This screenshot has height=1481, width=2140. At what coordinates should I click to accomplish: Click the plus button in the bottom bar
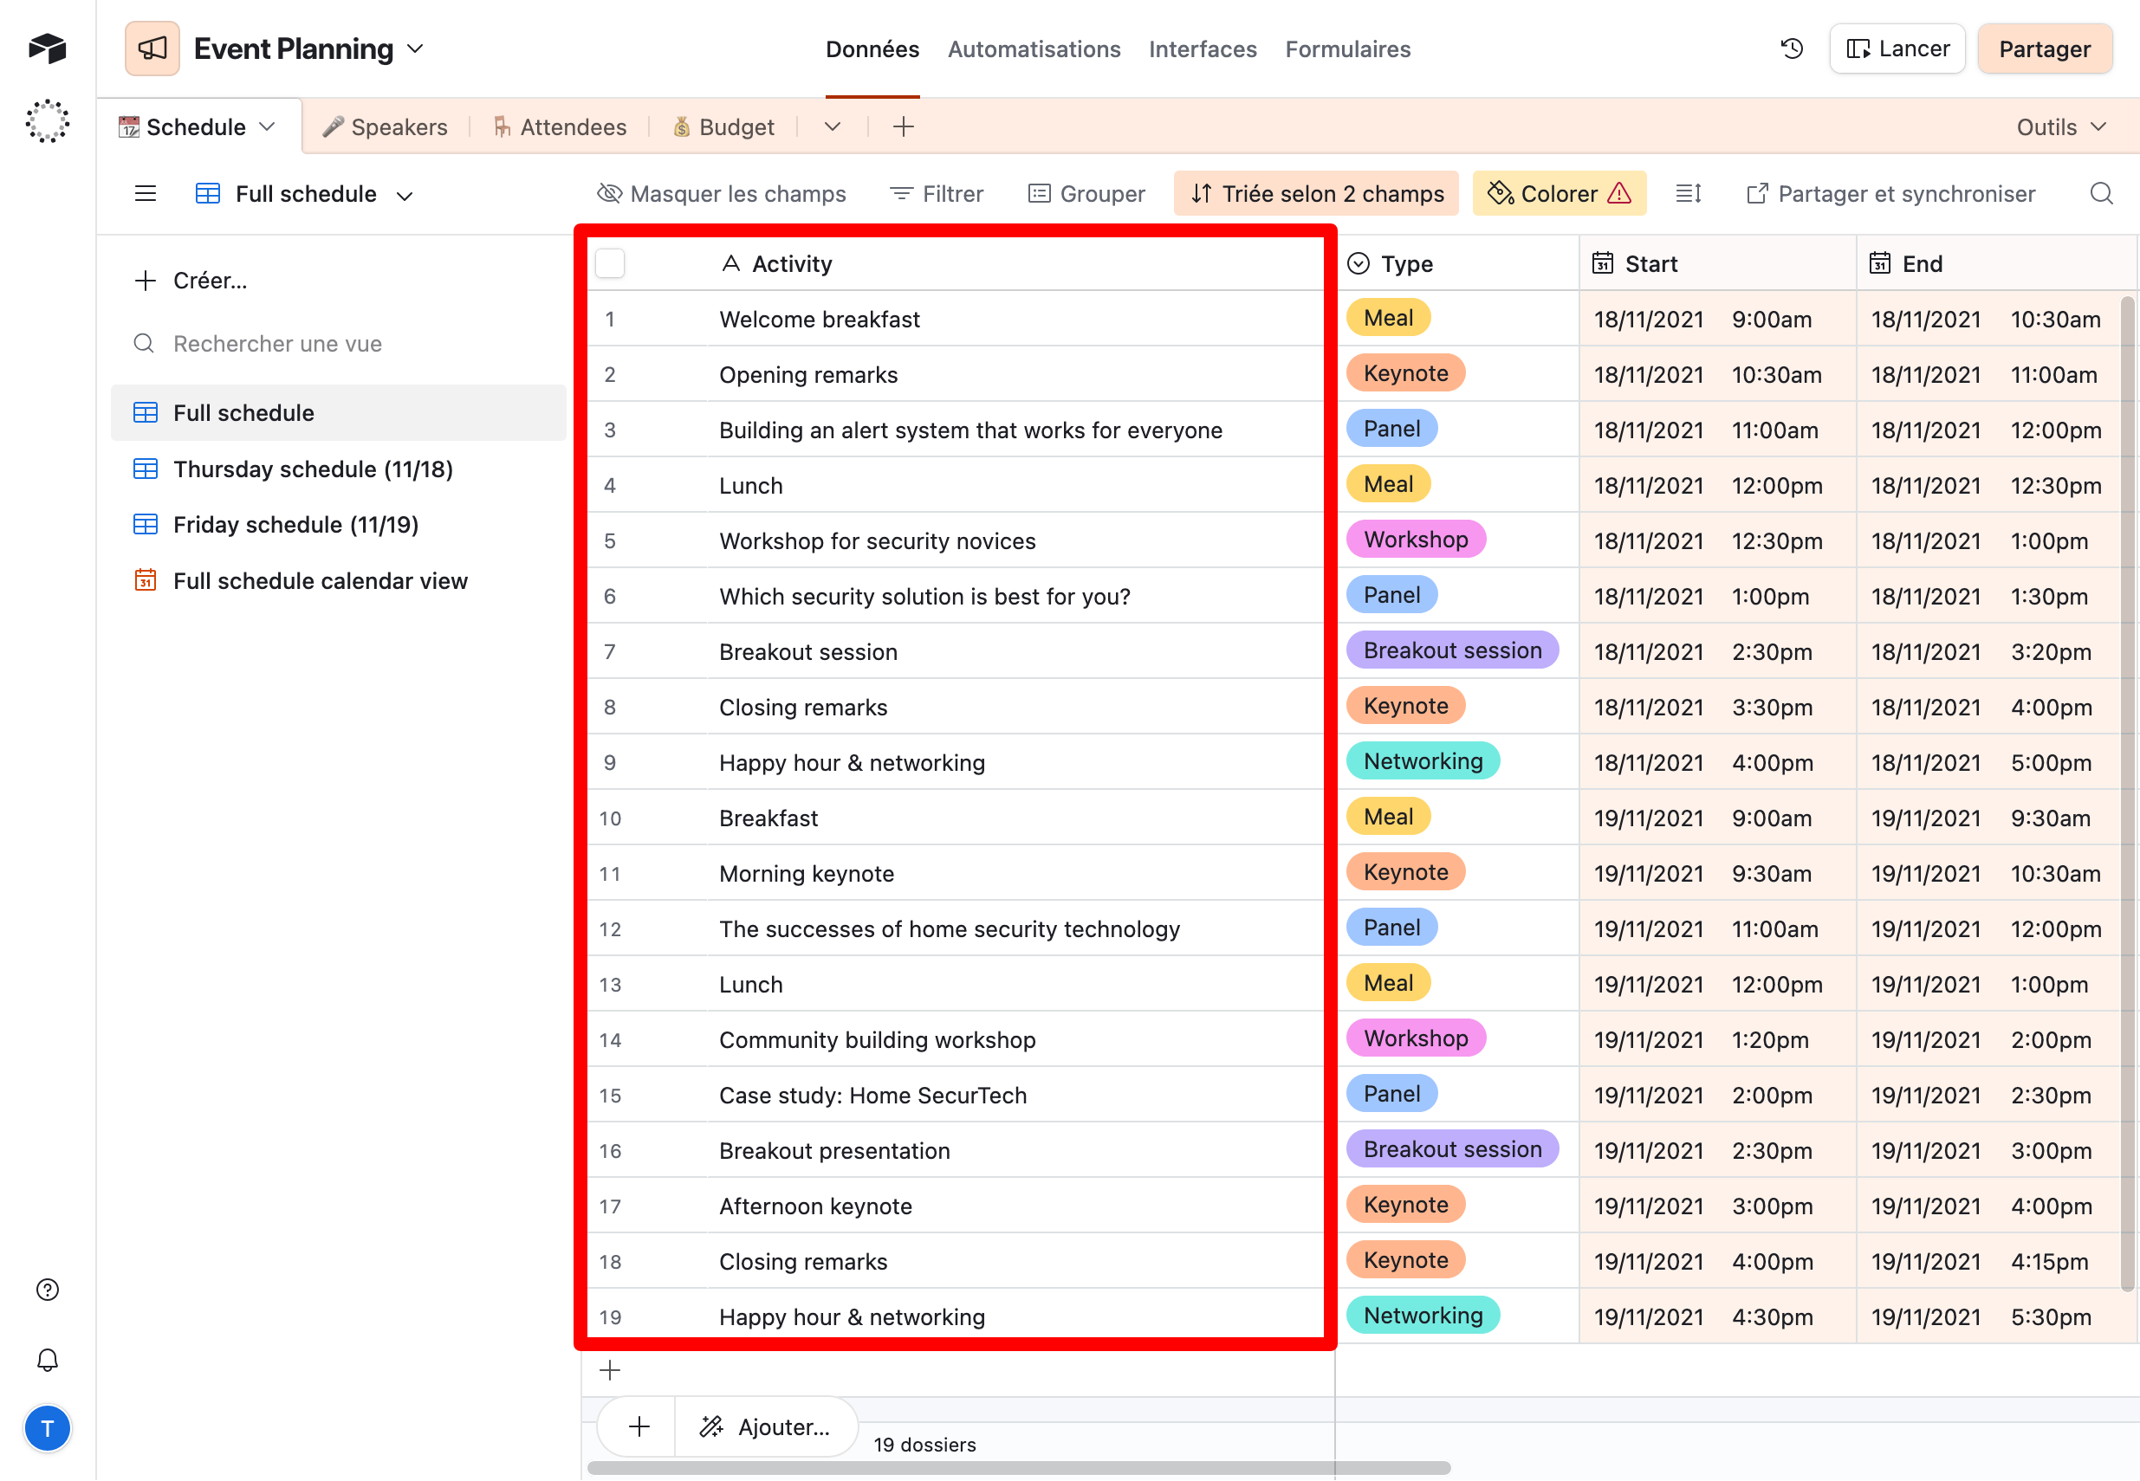click(639, 1427)
